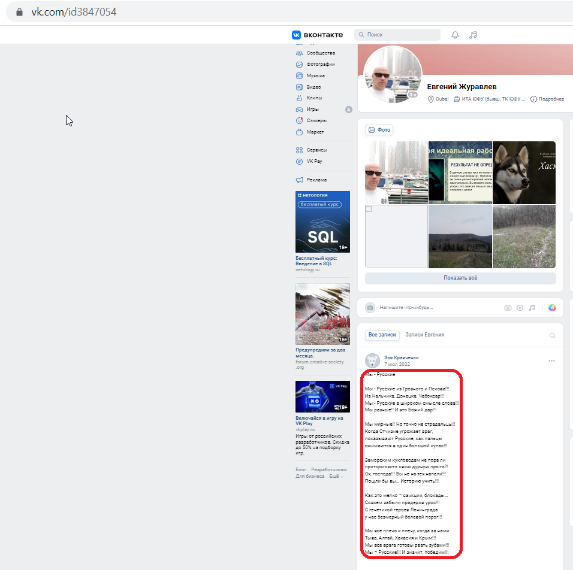This screenshot has height=570, width=573.
Task: Open the Клипы sidebar icon
Action: pos(299,98)
